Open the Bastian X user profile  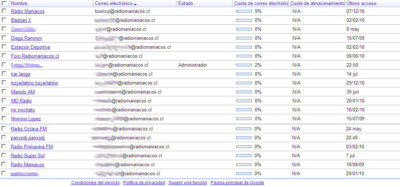pos(21,20)
